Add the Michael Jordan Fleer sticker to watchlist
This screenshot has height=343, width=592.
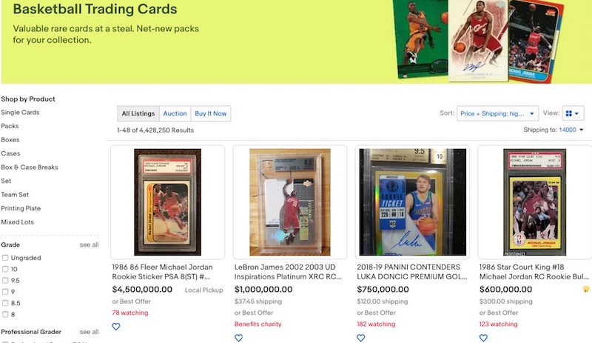(x=116, y=327)
